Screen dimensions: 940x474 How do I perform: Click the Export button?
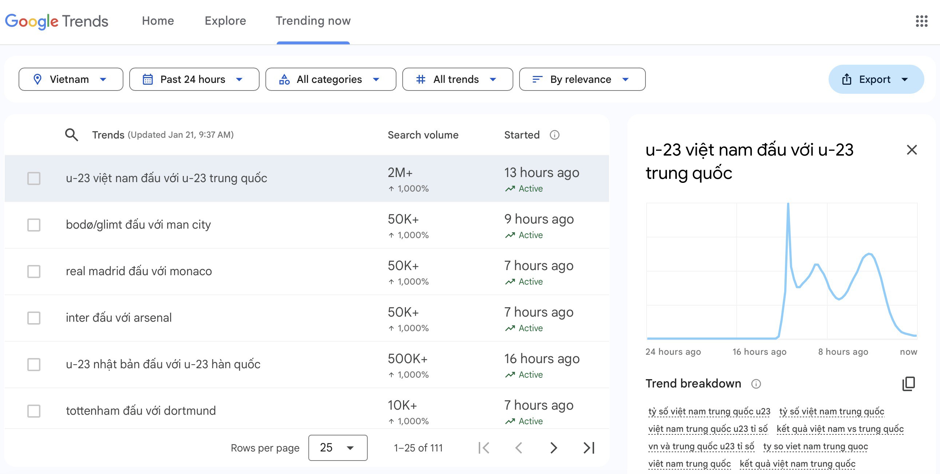point(876,79)
